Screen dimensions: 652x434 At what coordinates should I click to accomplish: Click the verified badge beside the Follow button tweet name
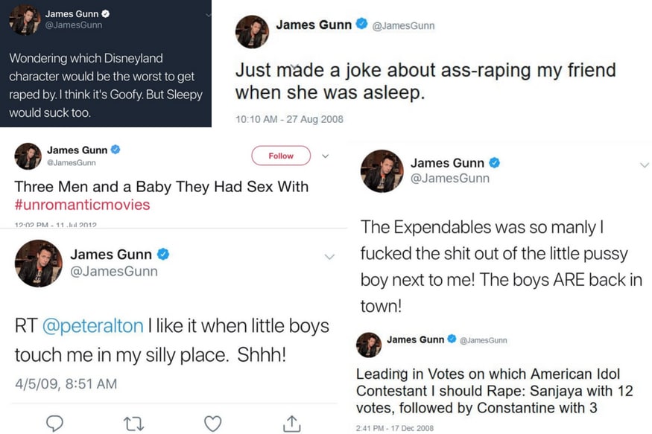(115, 150)
